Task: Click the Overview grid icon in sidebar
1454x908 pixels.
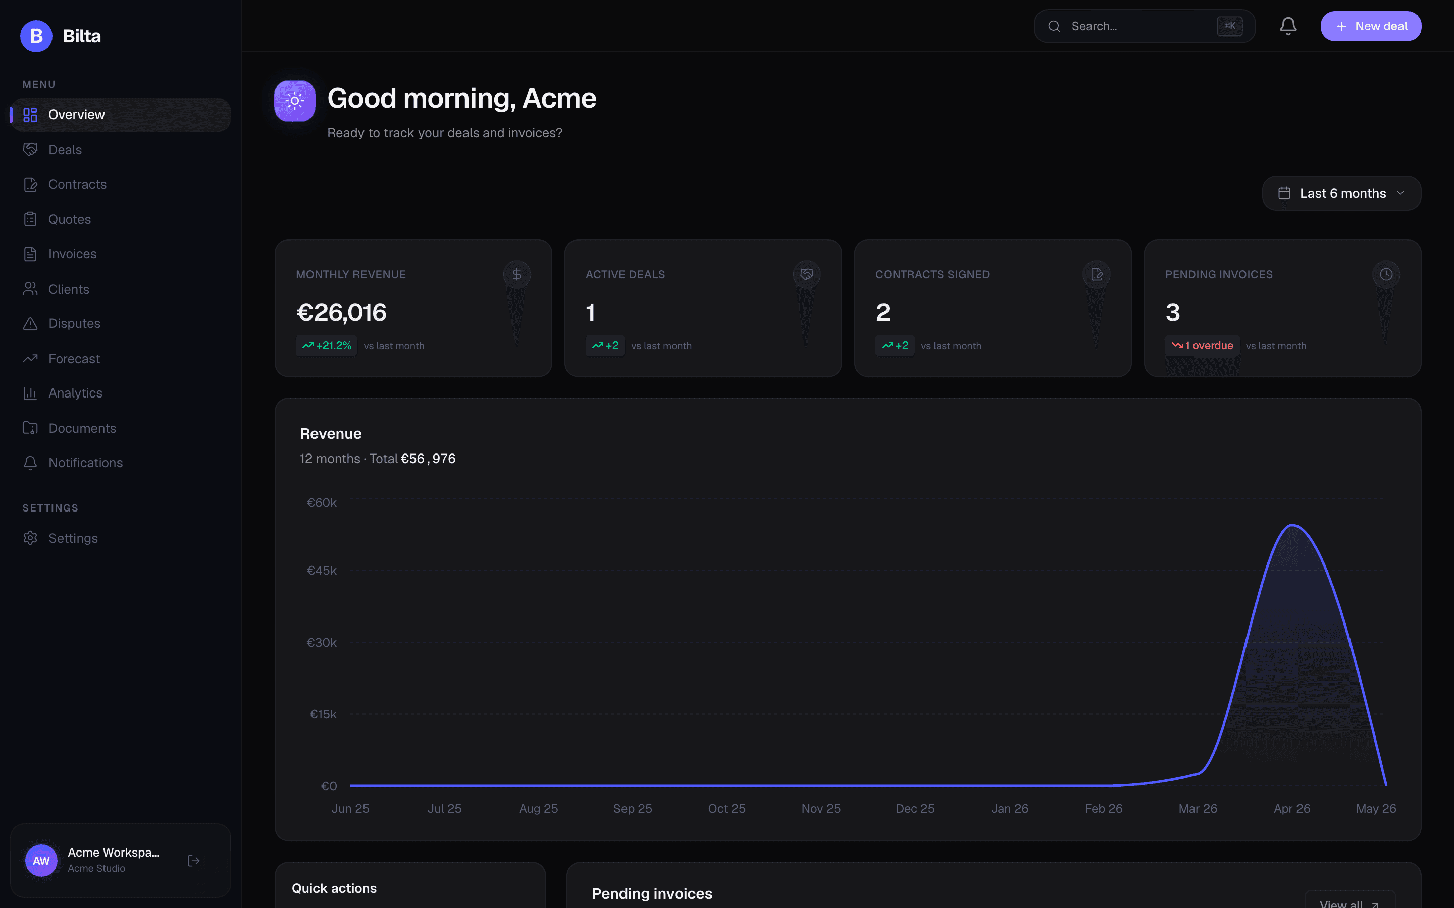Action: [30, 115]
